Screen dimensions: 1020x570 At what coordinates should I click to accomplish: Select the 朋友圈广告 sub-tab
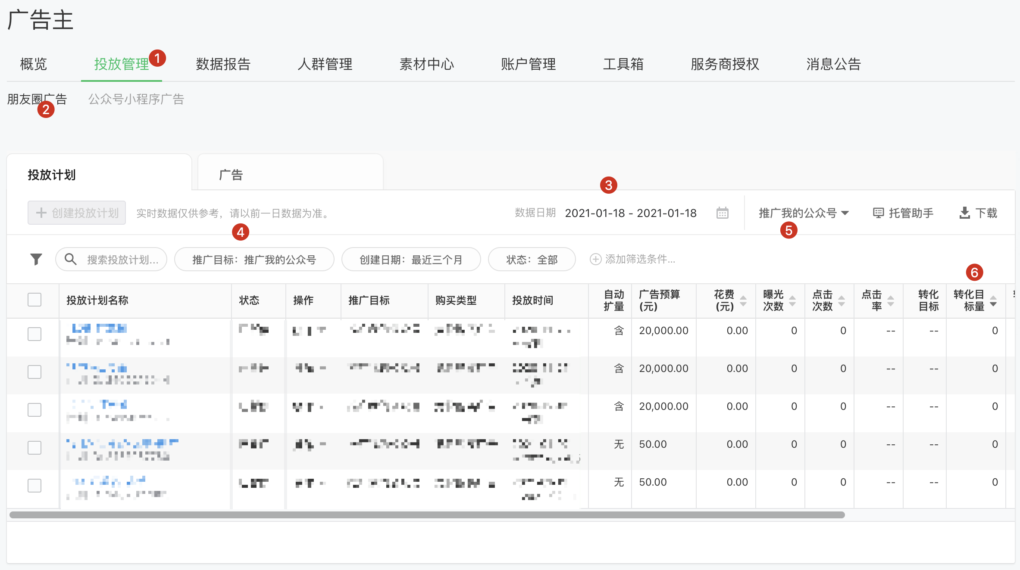[x=37, y=99]
